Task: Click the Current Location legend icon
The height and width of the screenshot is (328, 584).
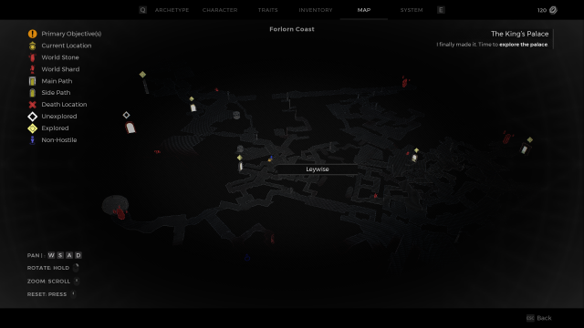Action: 33,46
